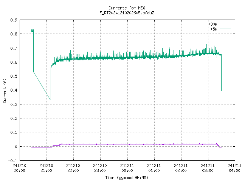Click the final vertical drop of the green trace

click(221, 72)
